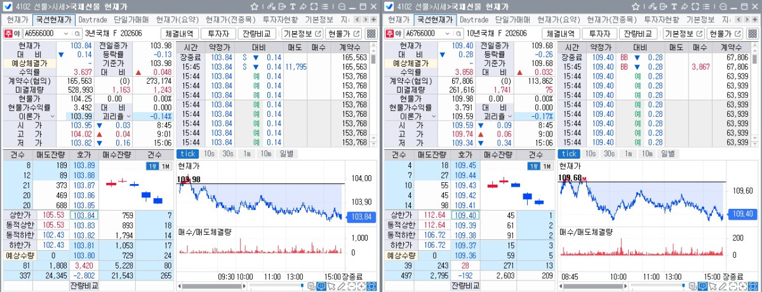Click grid layout icon in left window toolbar
The width and height of the screenshot is (762, 292).
point(371,34)
